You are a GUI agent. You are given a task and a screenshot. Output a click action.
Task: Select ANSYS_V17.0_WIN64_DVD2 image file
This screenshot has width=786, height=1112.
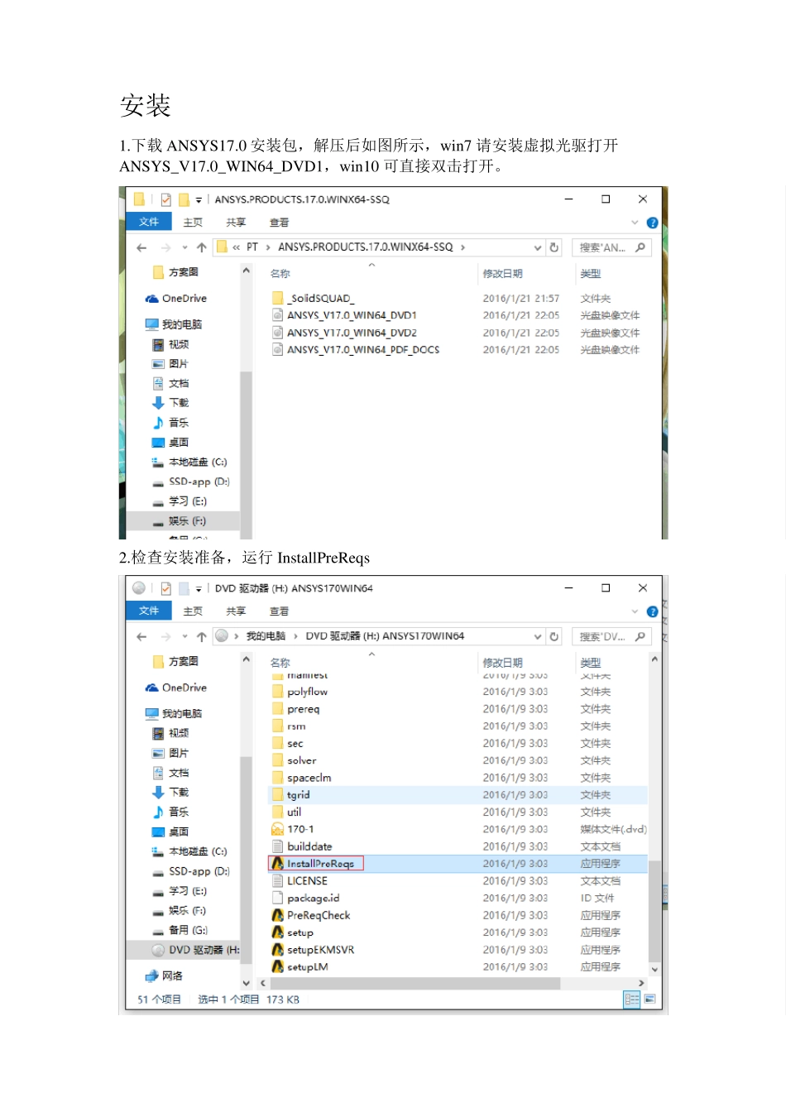point(352,333)
